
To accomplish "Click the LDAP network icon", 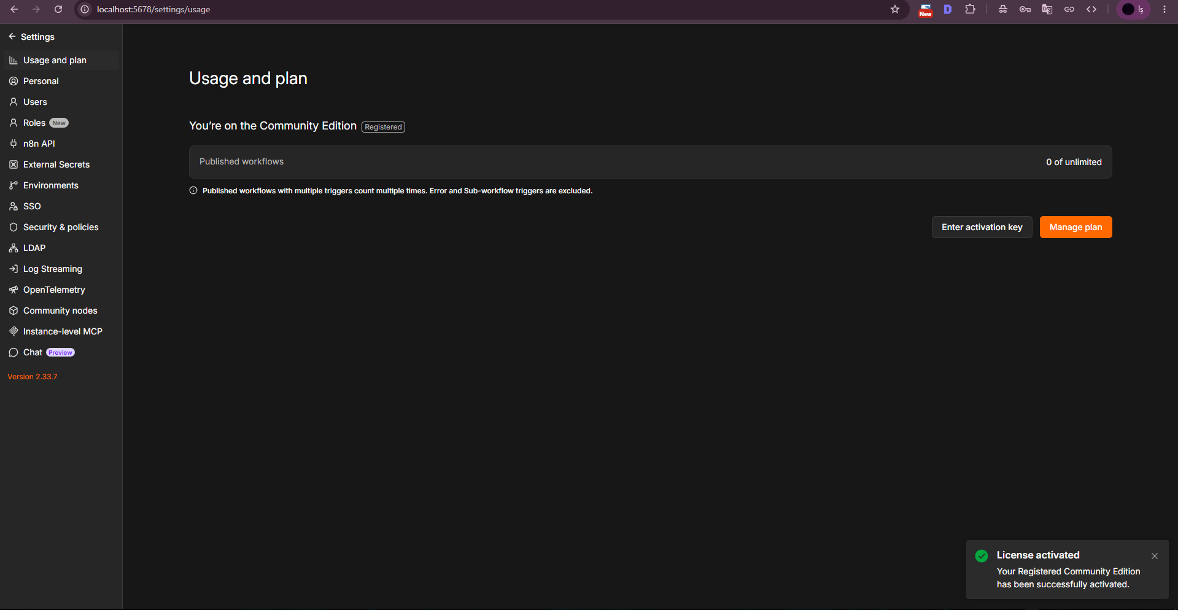I will (14, 248).
